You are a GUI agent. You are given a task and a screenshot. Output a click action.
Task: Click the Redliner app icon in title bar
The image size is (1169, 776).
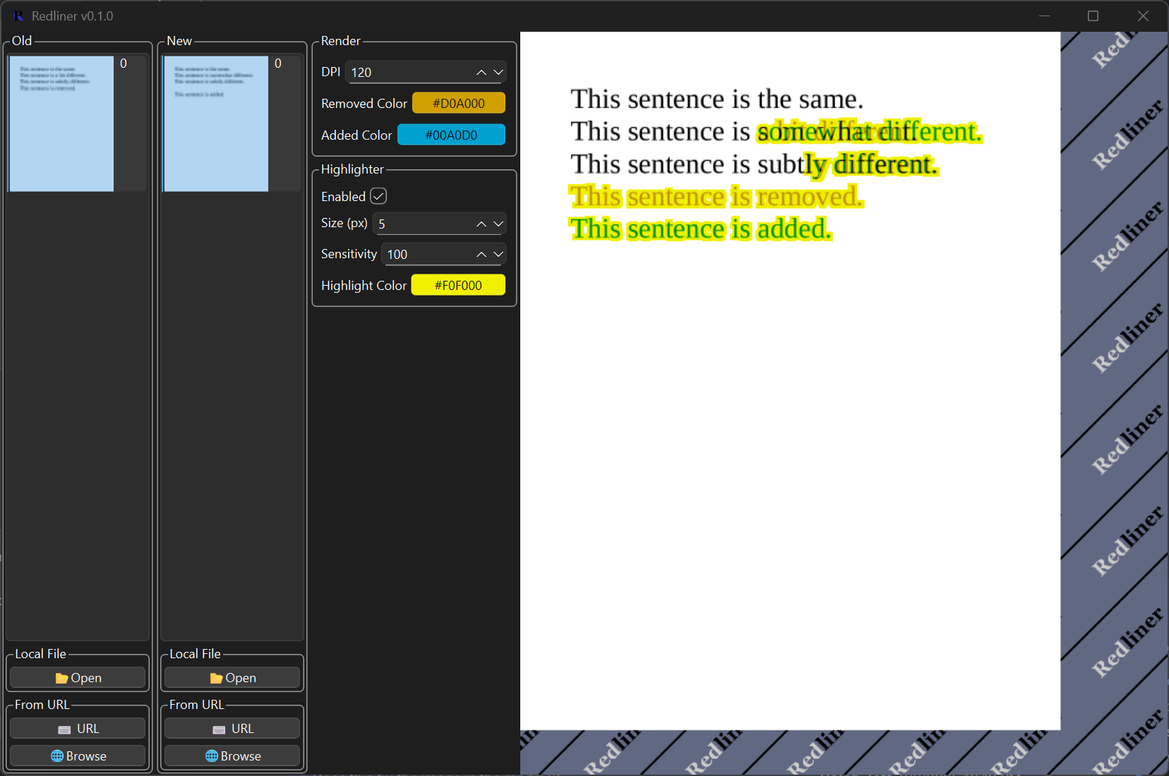click(x=18, y=16)
